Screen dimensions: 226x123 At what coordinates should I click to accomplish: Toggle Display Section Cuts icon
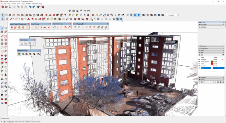pos(135,15)
